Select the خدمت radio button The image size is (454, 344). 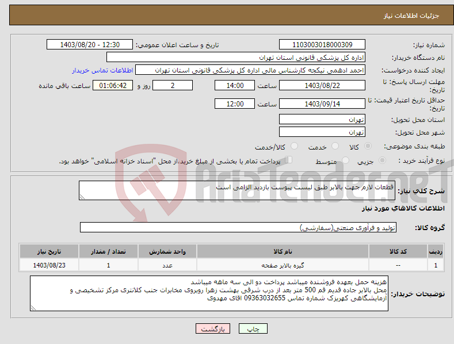pyautogui.click(x=335, y=146)
